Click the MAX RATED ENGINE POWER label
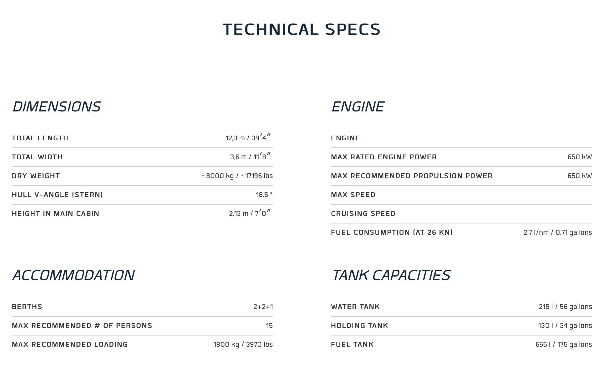 384,157
